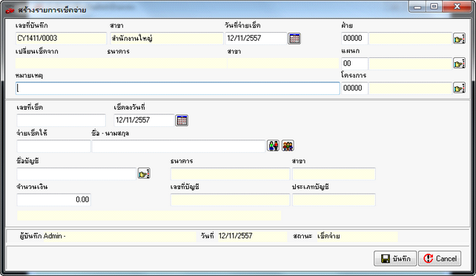Open calendar picker for วันที่จ่ายเช็ค
Image resolution: width=476 pixels, height=276 pixels.
[294, 39]
